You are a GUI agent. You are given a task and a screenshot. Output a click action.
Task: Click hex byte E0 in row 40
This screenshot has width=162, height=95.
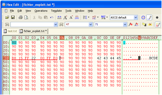coord(55,58)
